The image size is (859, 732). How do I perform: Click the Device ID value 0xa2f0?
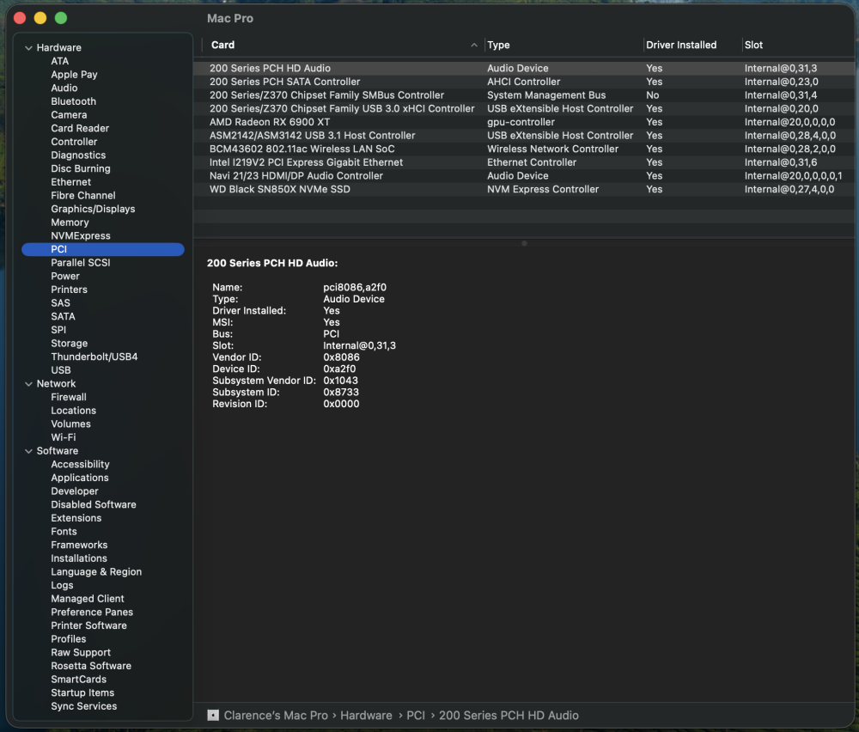coord(339,369)
